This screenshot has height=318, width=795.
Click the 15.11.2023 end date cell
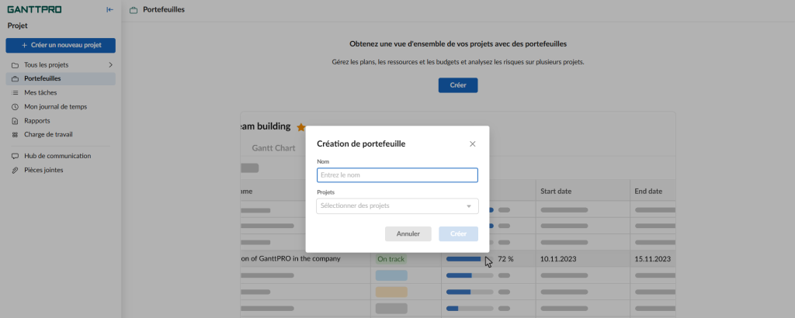pyautogui.click(x=652, y=259)
